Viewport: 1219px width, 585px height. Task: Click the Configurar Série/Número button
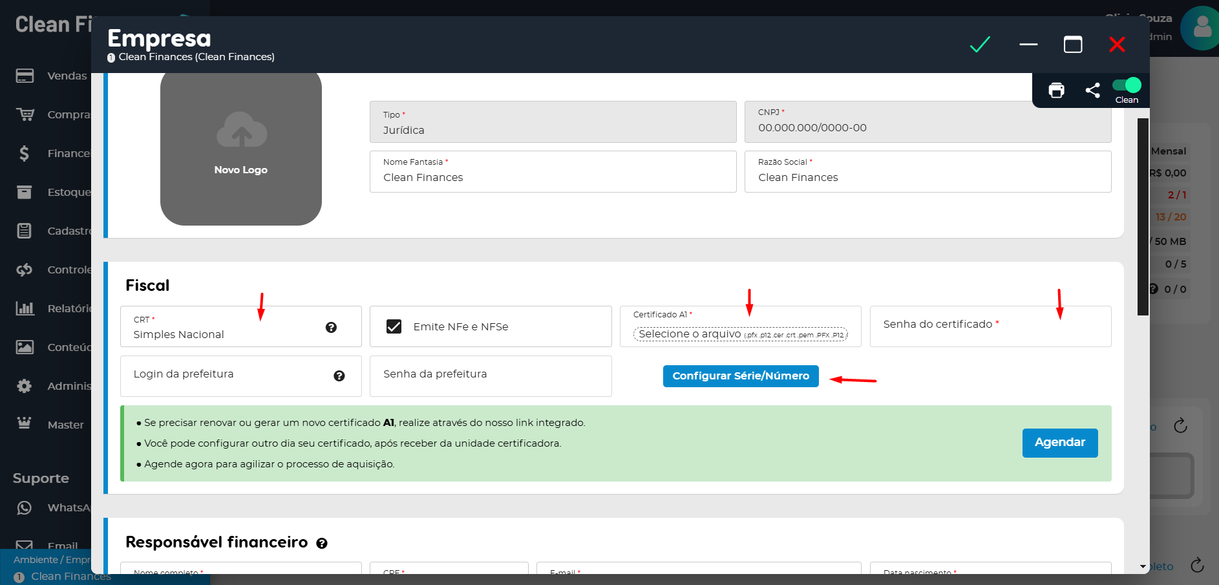(x=741, y=376)
